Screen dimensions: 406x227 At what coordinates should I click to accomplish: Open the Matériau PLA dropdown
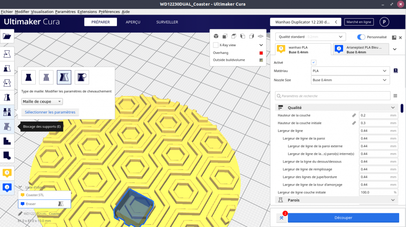pyautogui.click(x=350, y=71)
